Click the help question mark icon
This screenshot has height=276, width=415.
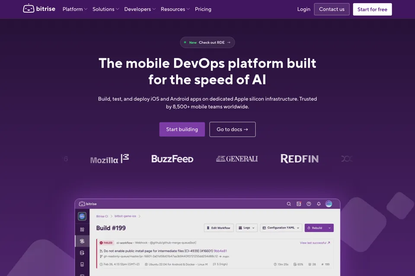click(x=309, y=204)
